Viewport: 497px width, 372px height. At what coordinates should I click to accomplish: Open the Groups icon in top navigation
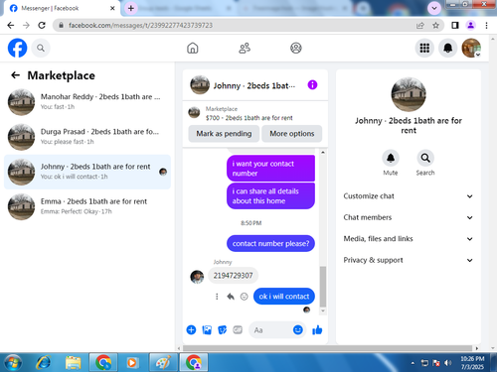(x=296, y=49)
